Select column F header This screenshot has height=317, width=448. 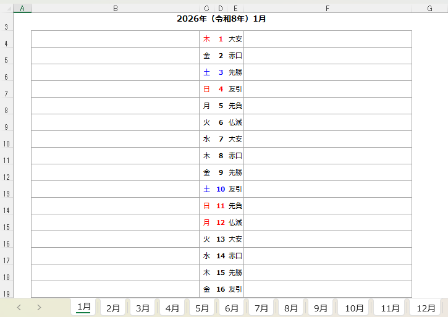[x=328, y=8]
